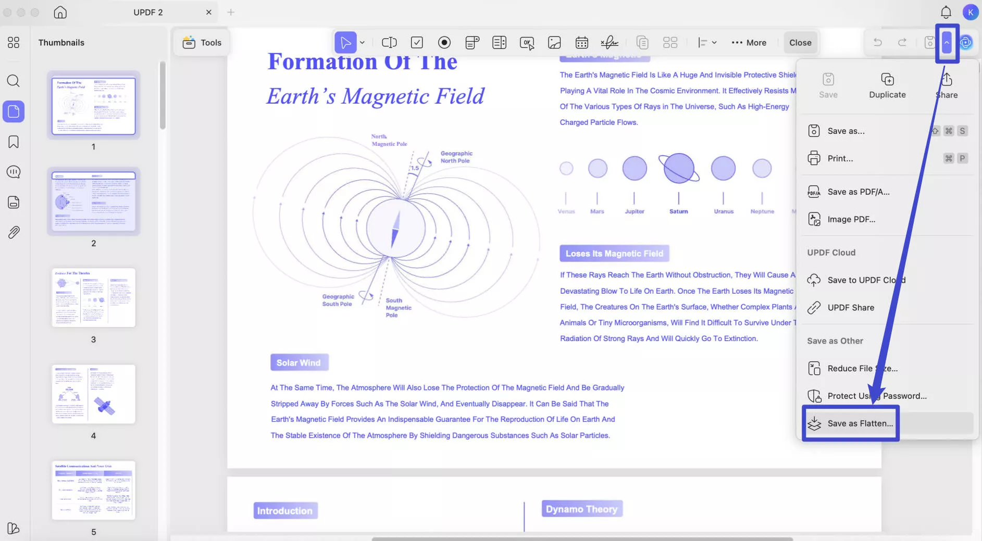
Task: Open a new tab with plus button
Action: (x=231, y=12)
